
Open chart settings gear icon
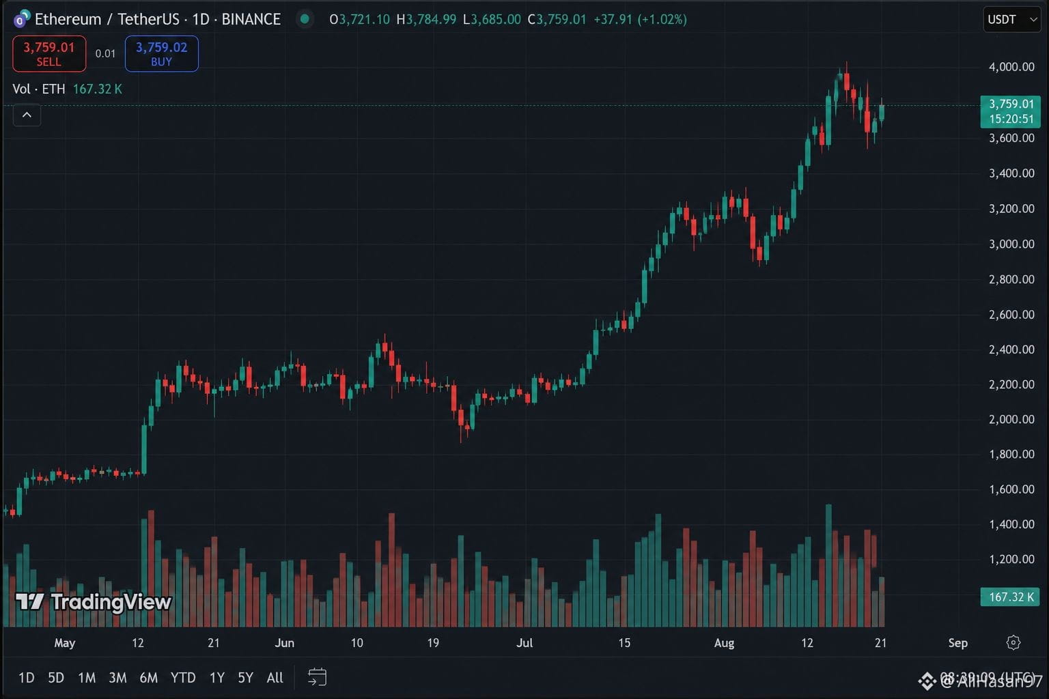pos(1013,642)
